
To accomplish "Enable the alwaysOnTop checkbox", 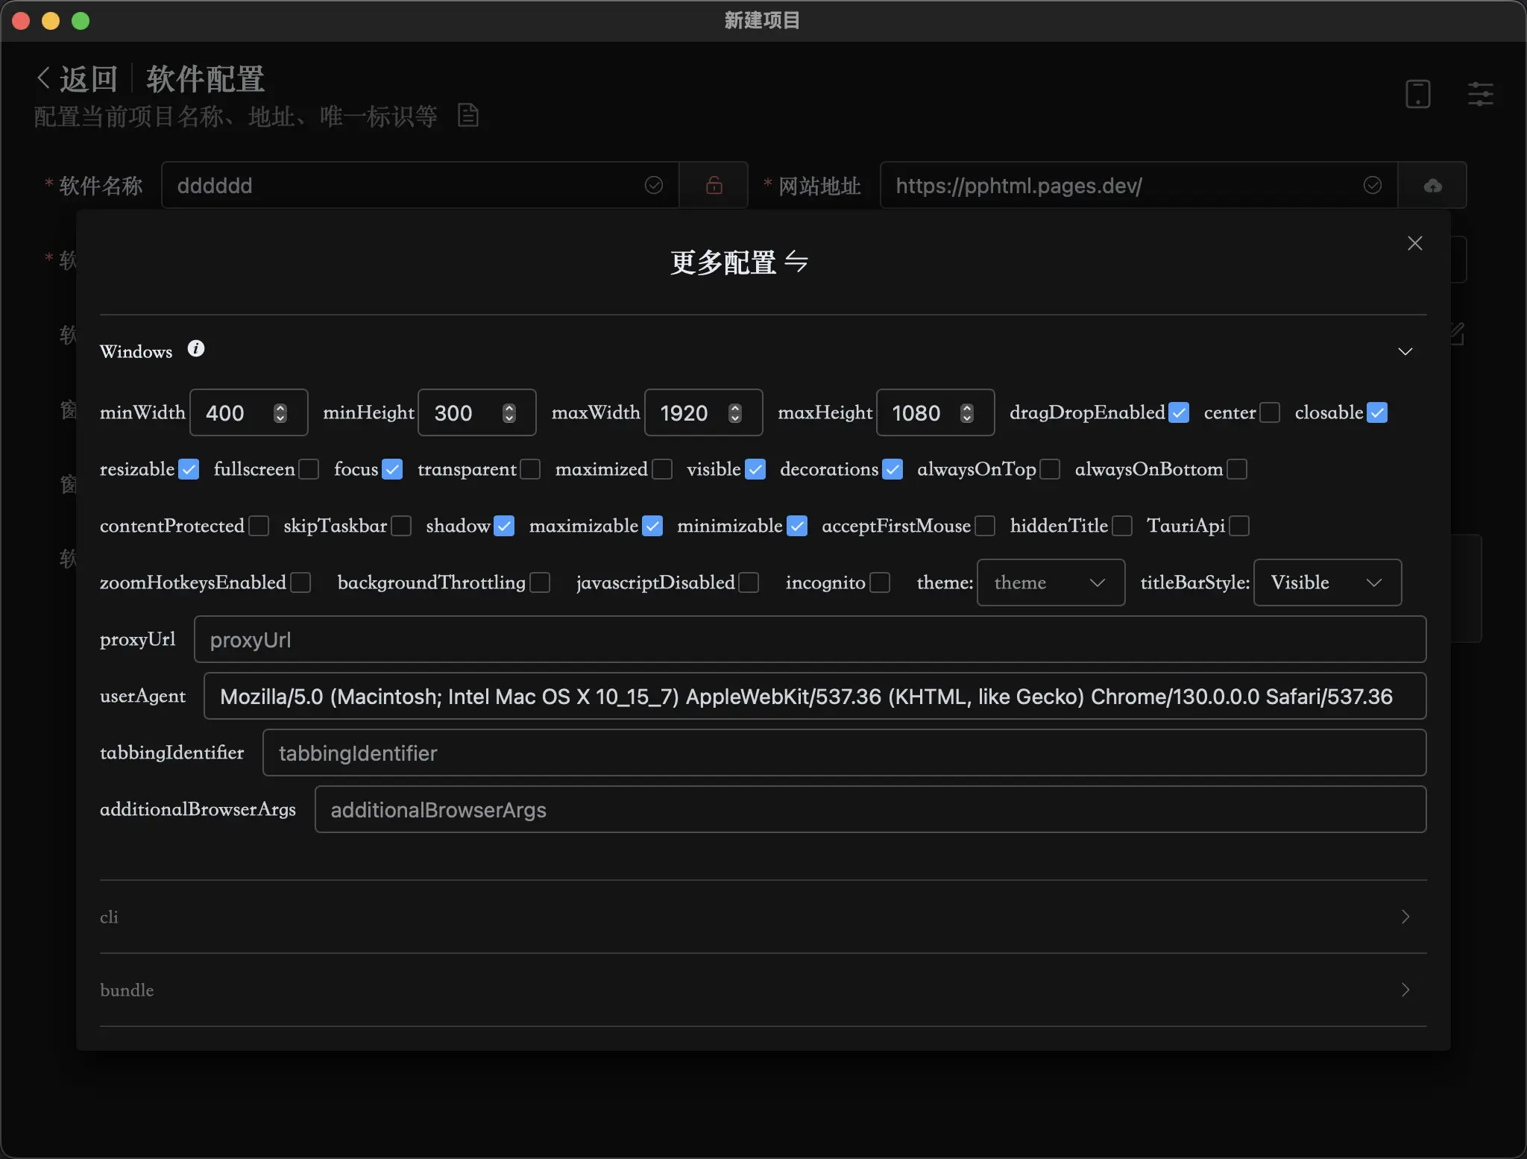I will (1050, 469).
